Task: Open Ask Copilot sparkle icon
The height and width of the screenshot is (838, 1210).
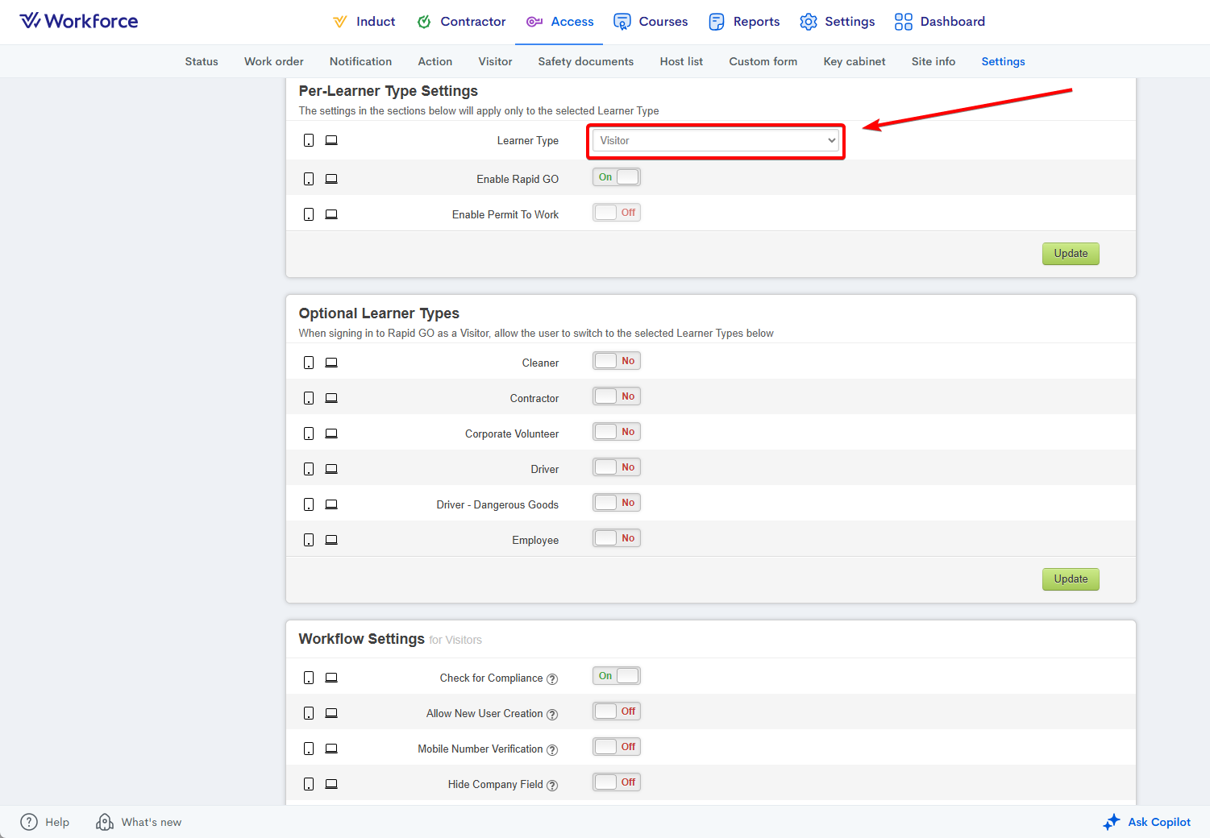Action: click(x=1112, y=822)
